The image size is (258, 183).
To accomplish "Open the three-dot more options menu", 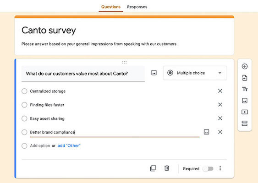I will click(220, 168).
